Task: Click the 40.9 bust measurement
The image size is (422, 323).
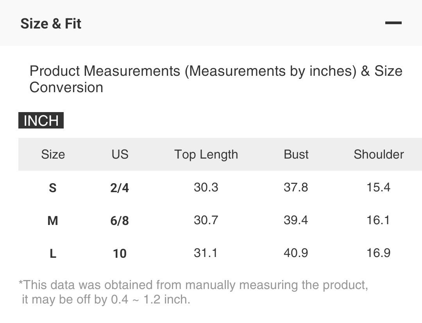Action: pos(296,253)
